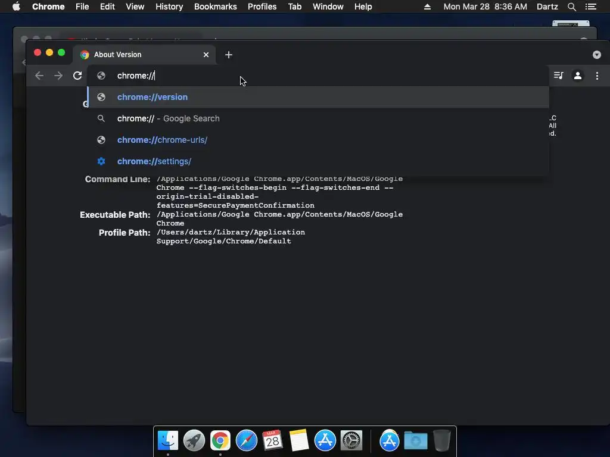
Task: Open Launchpad rocket in the Dock
Action: click(194, 440)
